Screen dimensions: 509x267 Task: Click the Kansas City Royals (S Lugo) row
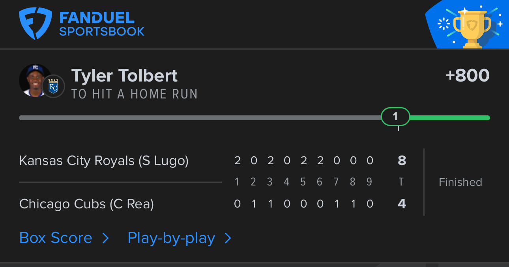(x=213, y=160)
